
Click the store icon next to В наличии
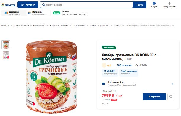104,84
